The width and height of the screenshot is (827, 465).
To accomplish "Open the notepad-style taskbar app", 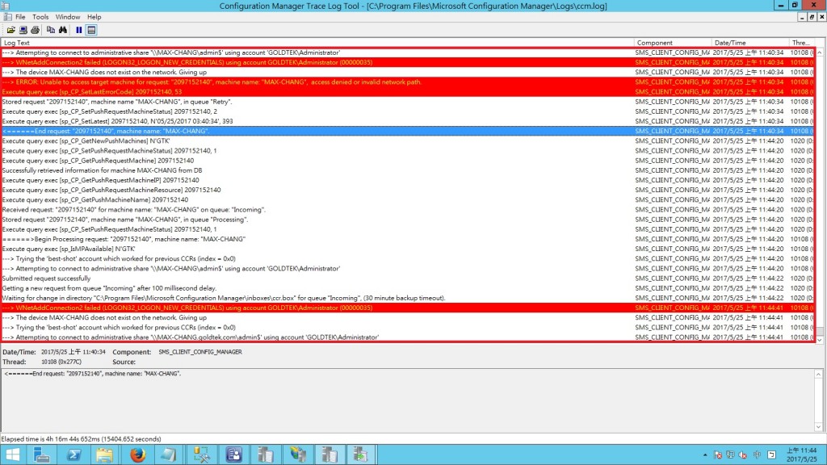I will click(x=169, y=455).
